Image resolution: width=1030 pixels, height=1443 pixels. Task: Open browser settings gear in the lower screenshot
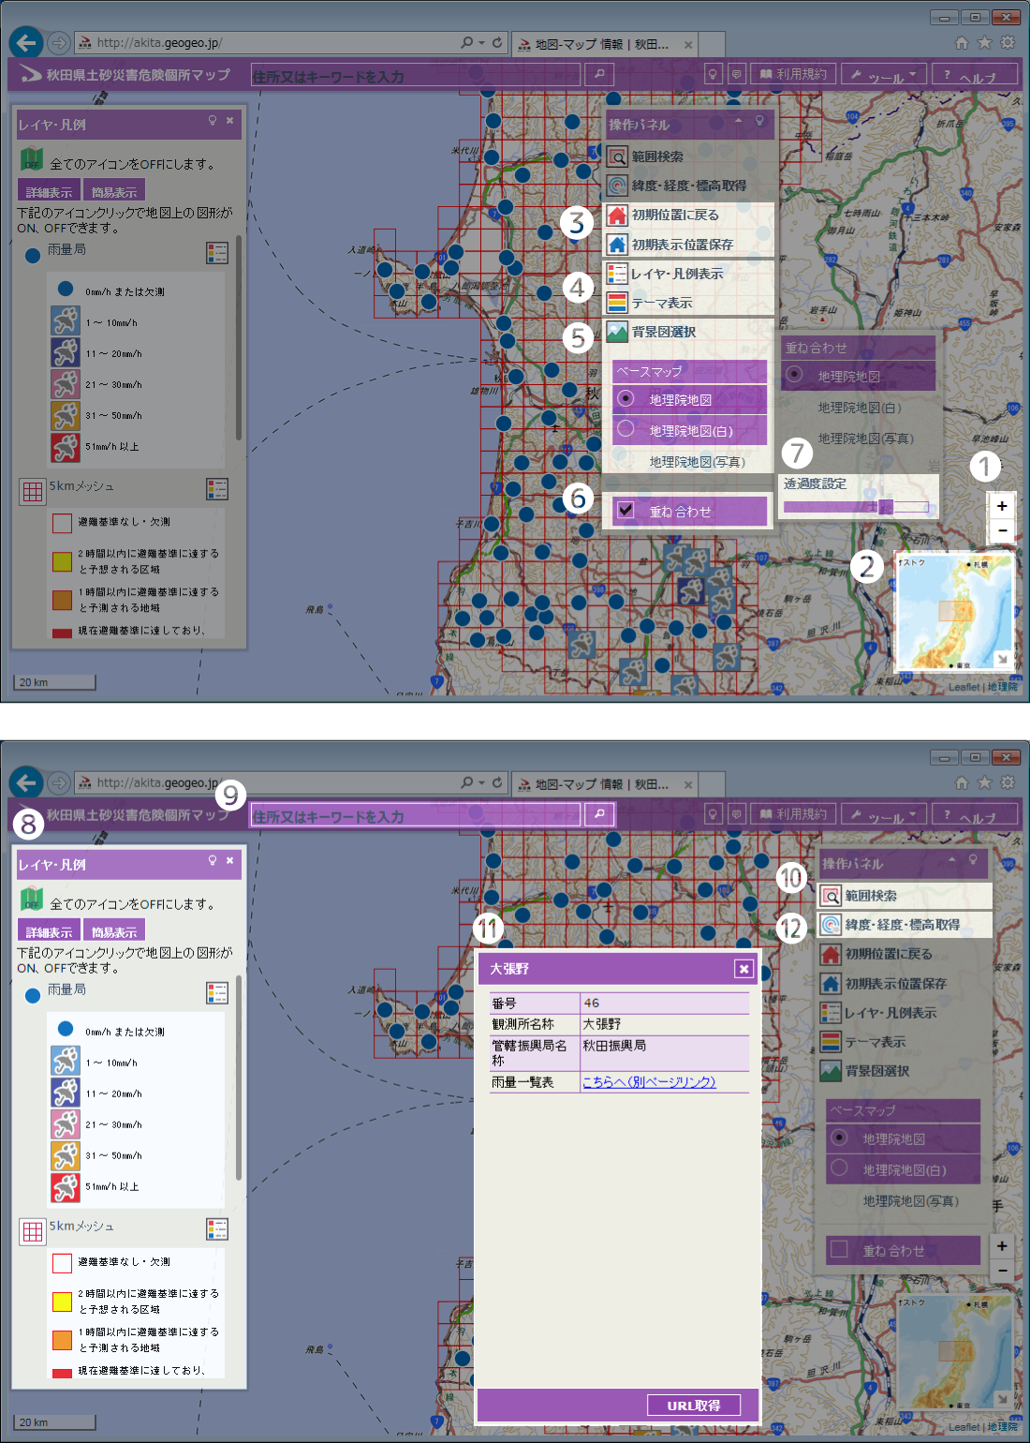1008,782
